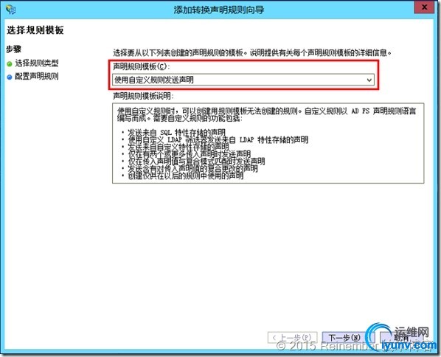Click the selected template text 使用自定义规则发送声明
This screenshot has width=441, height=357.
[x=154, y=80]
